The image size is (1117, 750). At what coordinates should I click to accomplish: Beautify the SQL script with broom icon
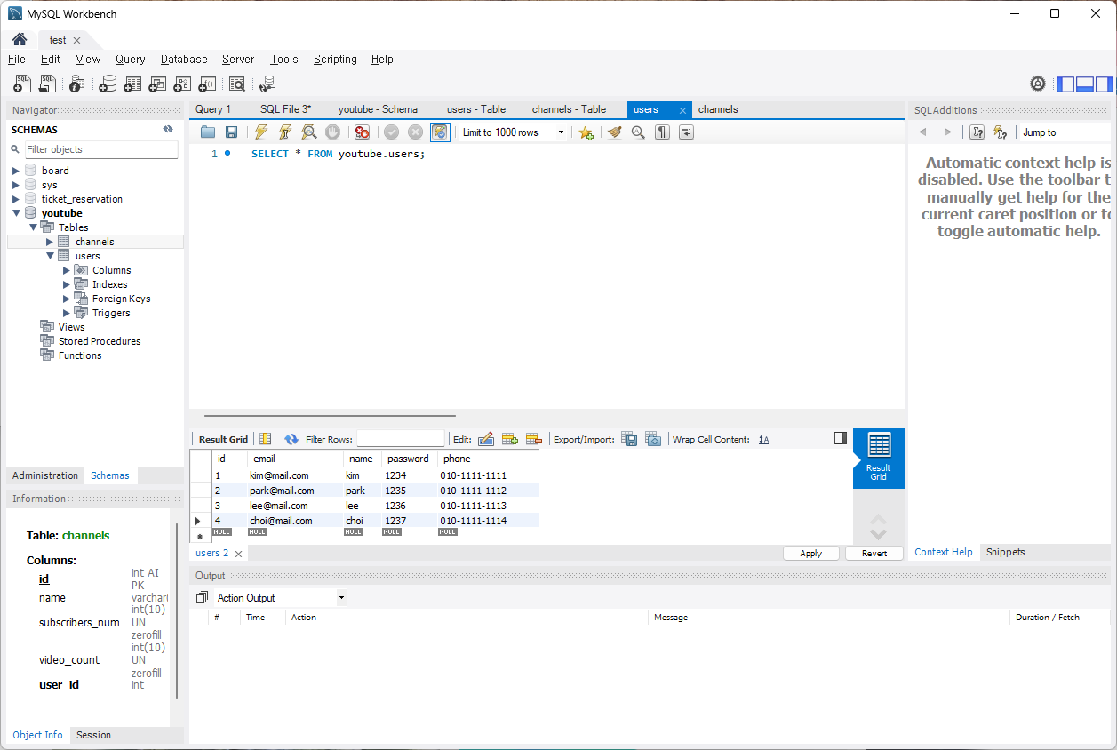[x=614, y=132]
